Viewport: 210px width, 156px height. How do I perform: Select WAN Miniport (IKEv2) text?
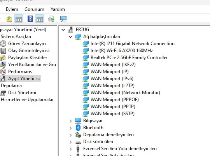point(113,65)
